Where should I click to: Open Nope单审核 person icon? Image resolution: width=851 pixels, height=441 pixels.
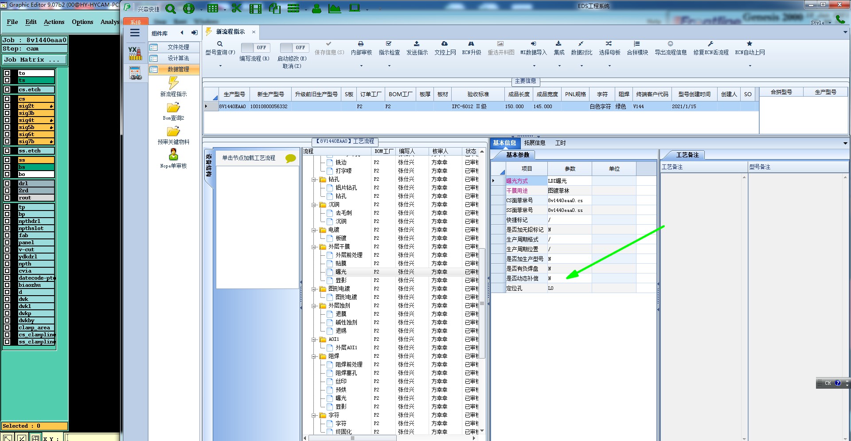click(173, 155)
